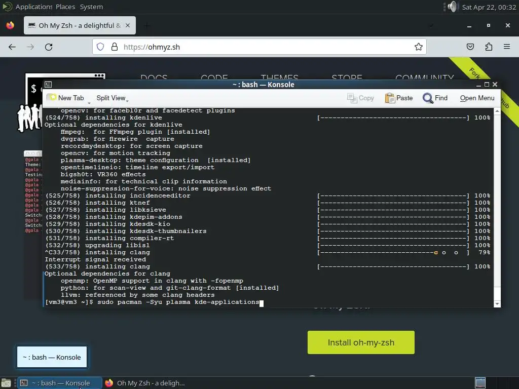Expand the Split View dropdown in Konsole
This screenshot has height=389, width=519.
click(112, 98)
